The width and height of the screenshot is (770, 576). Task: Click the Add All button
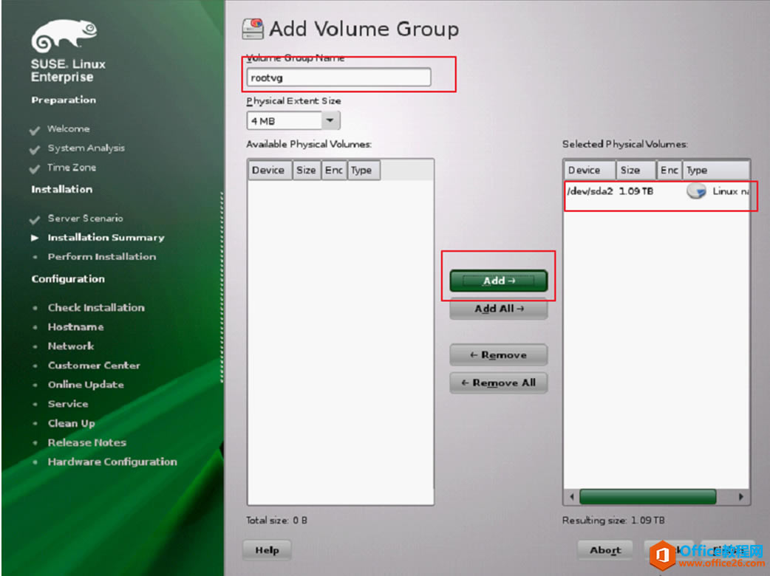(x=499, y=309)
